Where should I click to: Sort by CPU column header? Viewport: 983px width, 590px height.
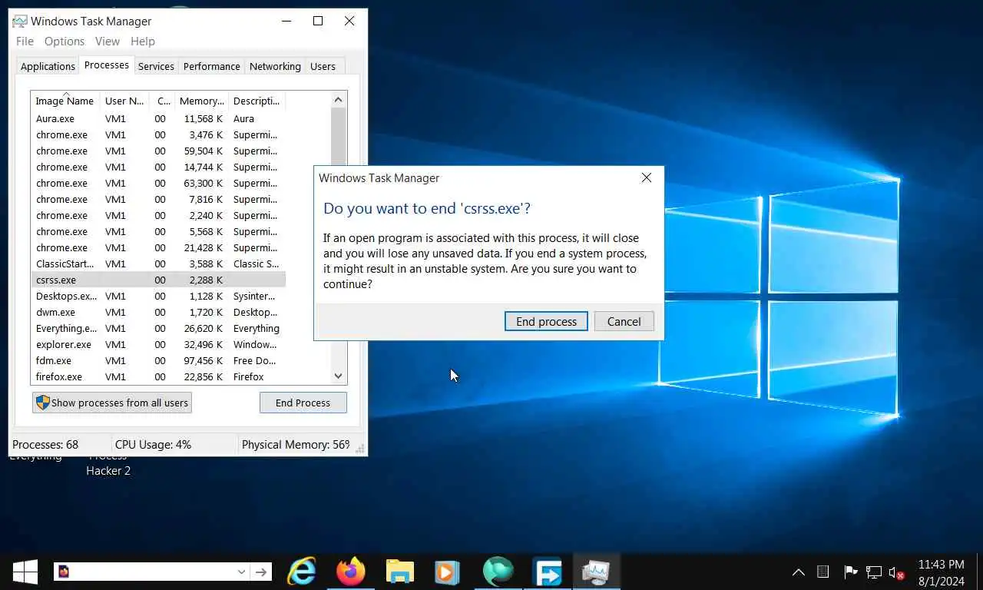coord(161,101)
